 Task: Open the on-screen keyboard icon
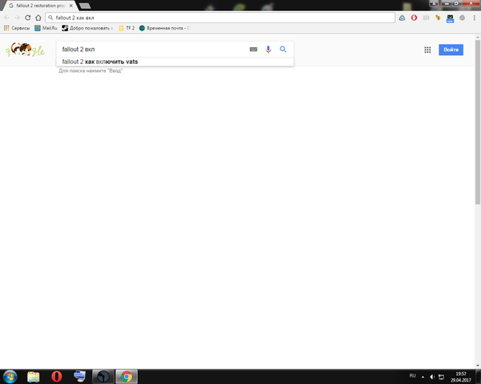click(x=253, y=50)
